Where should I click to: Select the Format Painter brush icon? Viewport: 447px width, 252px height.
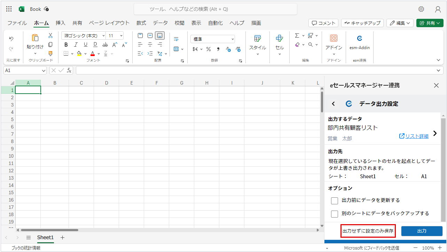pos(50,54)
